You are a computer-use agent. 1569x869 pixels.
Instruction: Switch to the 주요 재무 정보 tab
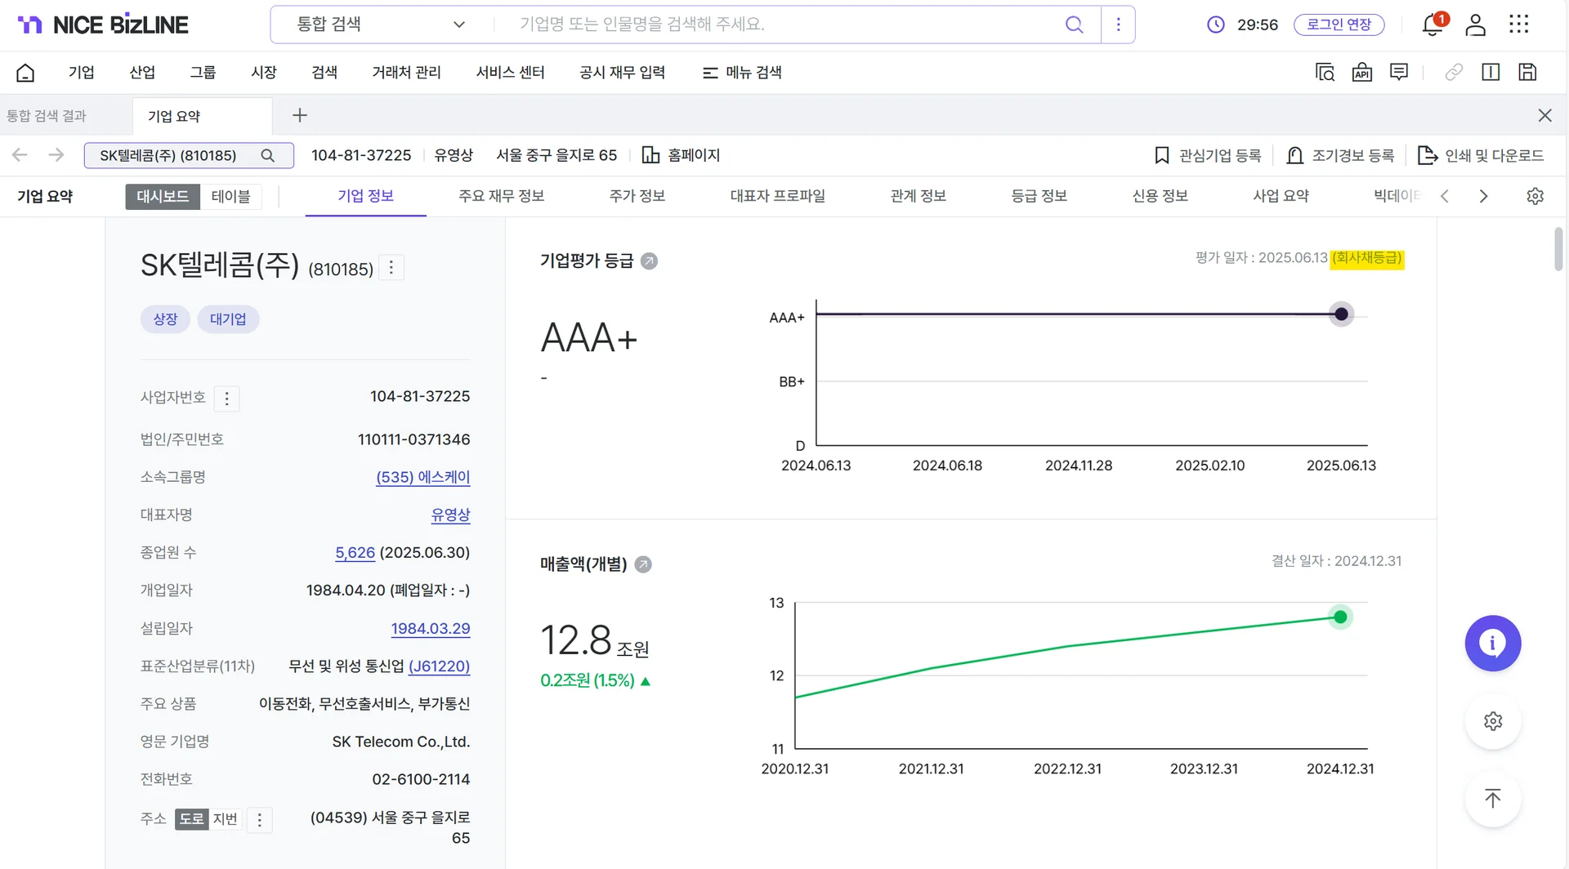point(501,196)
